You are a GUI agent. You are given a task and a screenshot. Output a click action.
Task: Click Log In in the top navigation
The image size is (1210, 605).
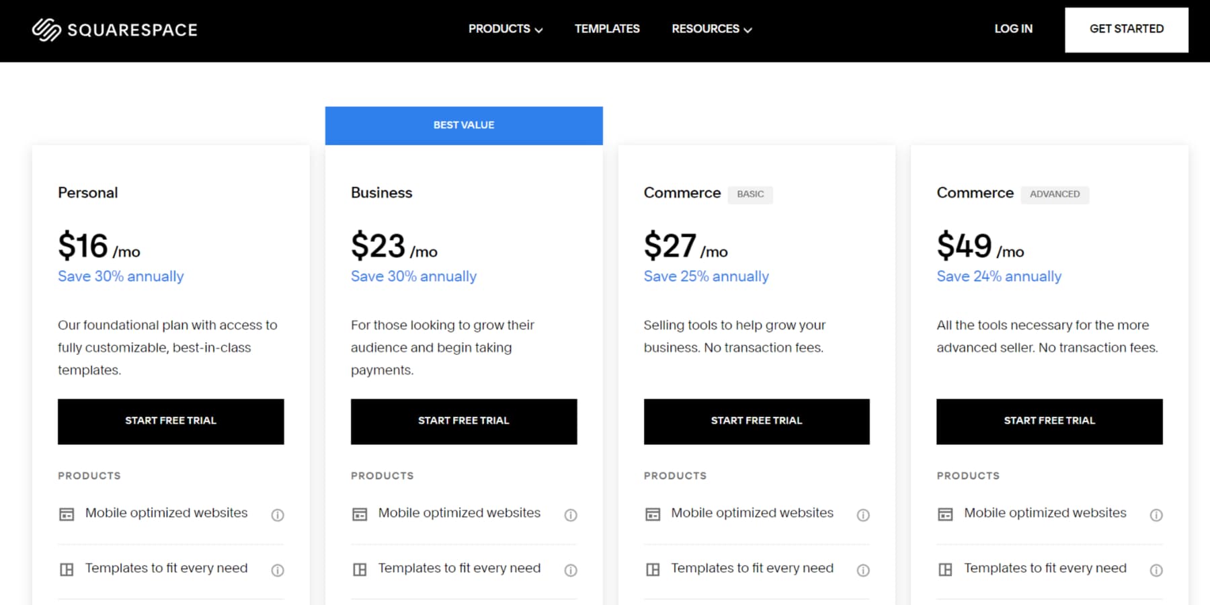tap(1013, 29)
